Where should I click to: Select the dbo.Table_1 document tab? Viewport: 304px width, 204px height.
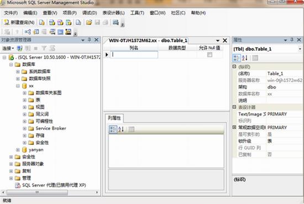coord(148,40)
